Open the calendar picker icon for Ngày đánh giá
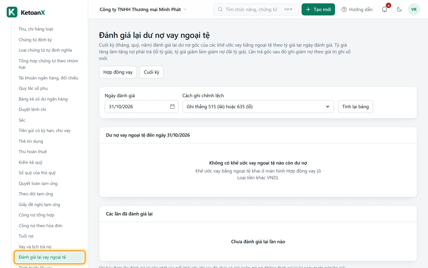Screen dimensions: 428x268 [172, 107]
